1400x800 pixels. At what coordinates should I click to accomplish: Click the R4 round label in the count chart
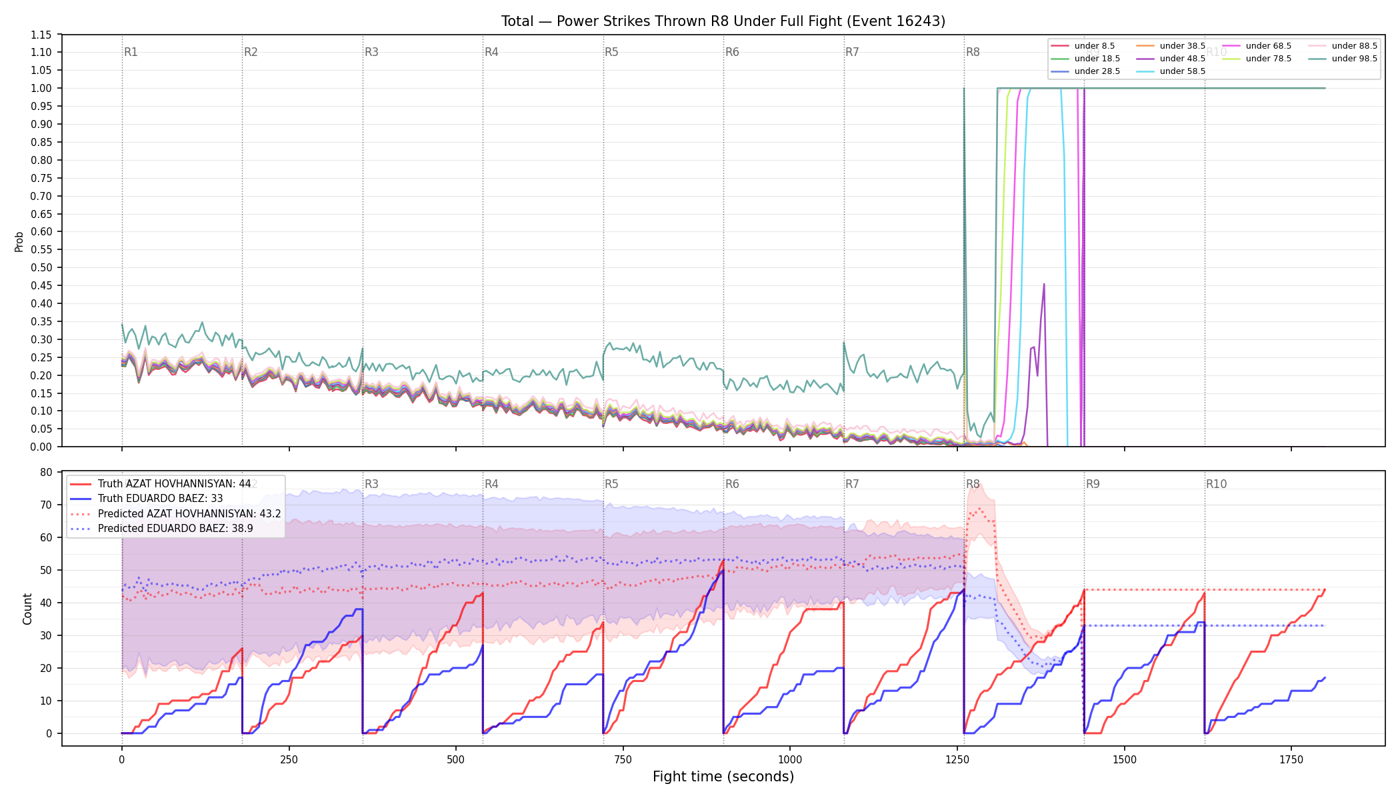tap(491, 484)
